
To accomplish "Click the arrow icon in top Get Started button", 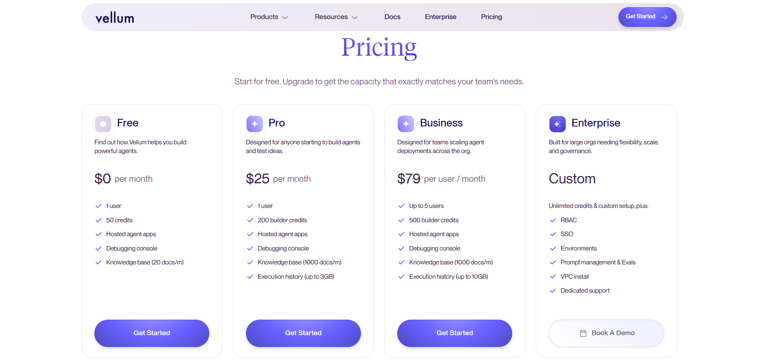I will pos(664,17).
